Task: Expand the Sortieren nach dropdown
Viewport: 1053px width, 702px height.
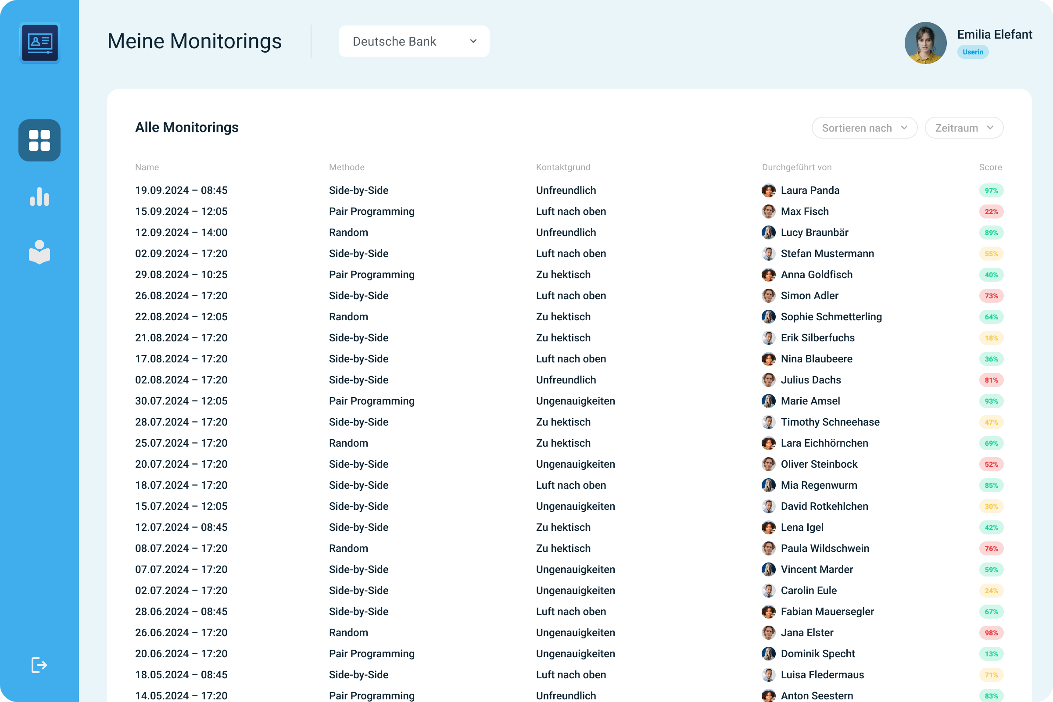Action: pyautogui.click(x=864, y=128)
